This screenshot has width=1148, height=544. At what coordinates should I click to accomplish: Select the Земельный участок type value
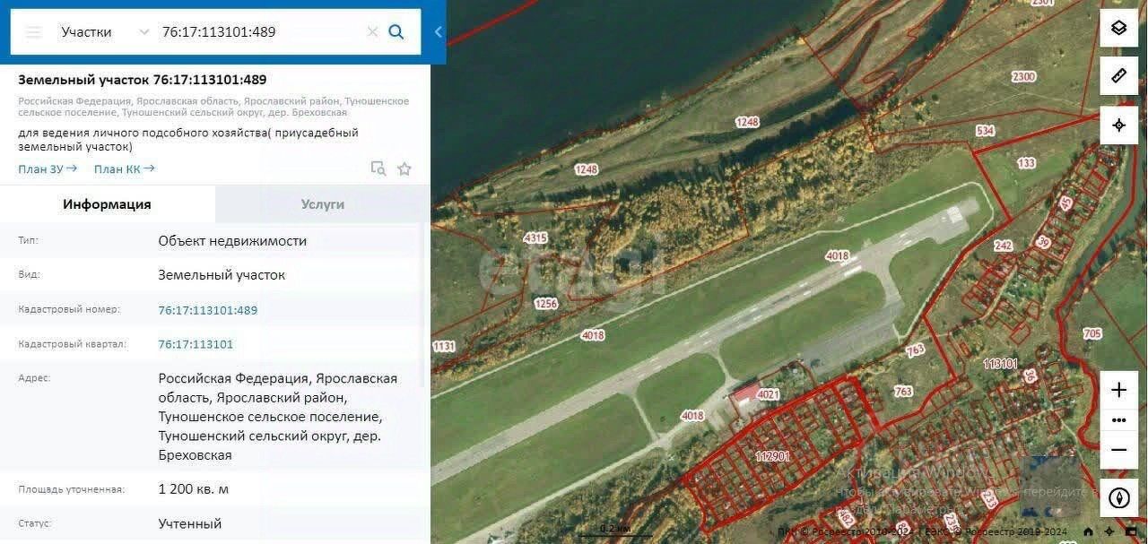(222, 275)
